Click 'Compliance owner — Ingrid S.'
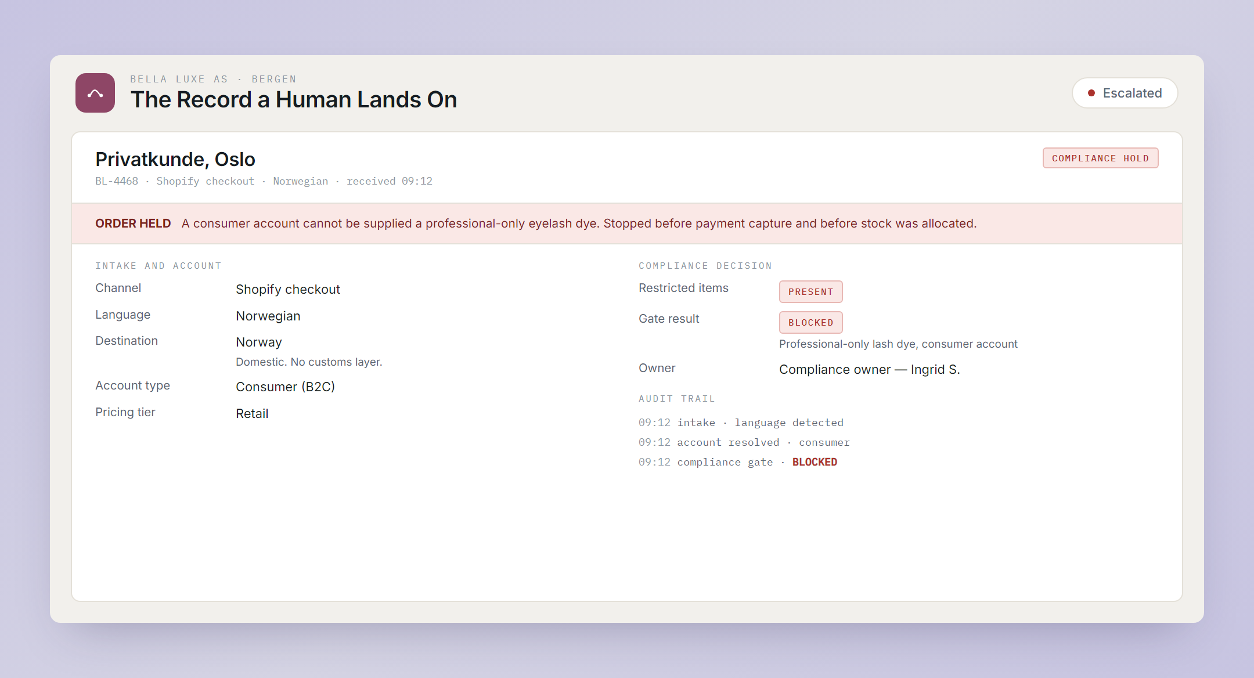 point(870,370)
